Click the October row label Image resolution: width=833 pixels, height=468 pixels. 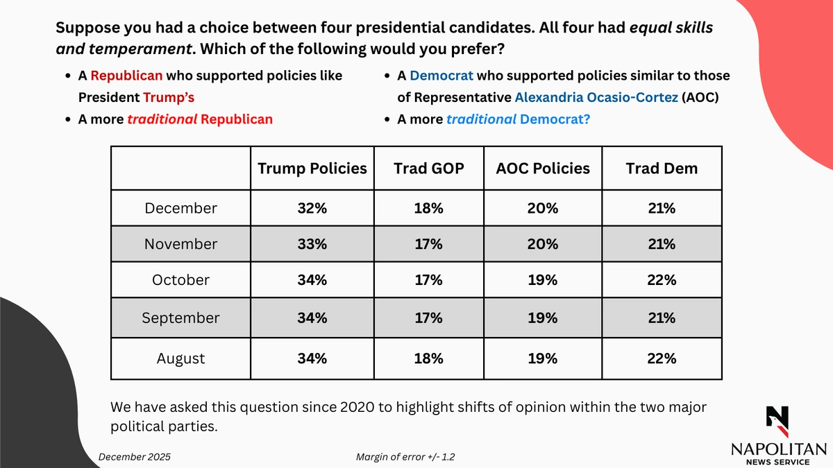click(x=180, y=280)
